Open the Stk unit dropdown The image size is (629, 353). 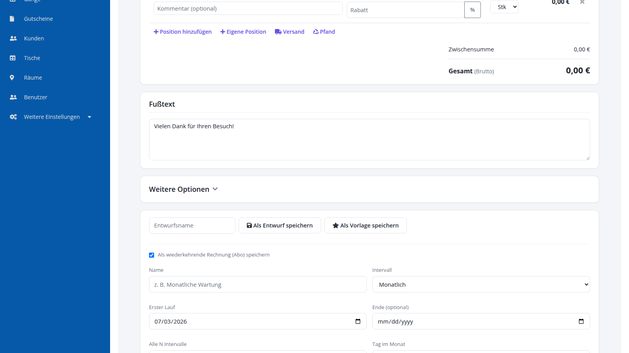[x=504, y=7]
